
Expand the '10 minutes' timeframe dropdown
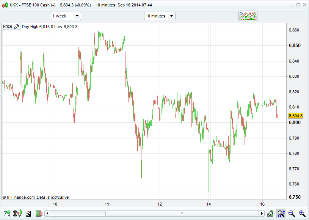click(160, 16)
